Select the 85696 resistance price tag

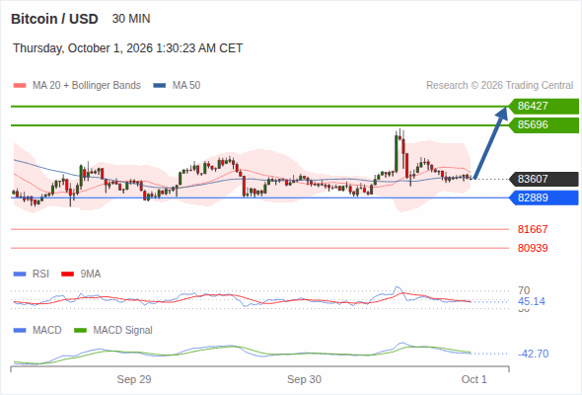point(544,124)
